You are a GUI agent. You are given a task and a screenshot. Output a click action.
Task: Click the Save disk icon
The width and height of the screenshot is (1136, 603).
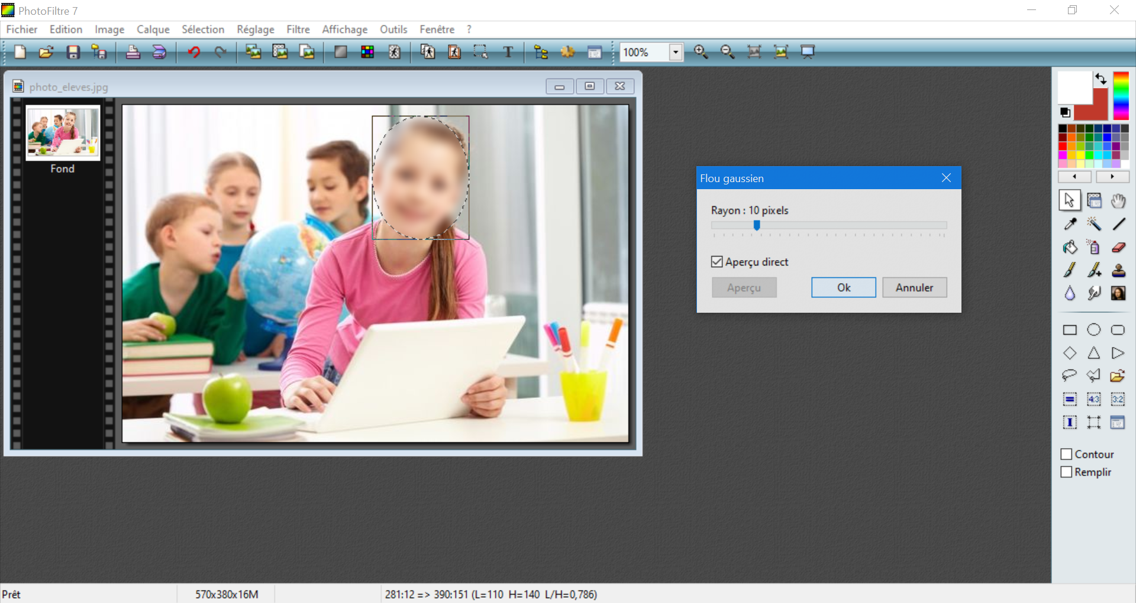73,52
